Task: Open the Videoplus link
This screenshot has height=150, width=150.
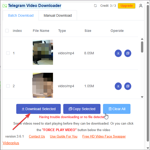Action: click(11, 143)
